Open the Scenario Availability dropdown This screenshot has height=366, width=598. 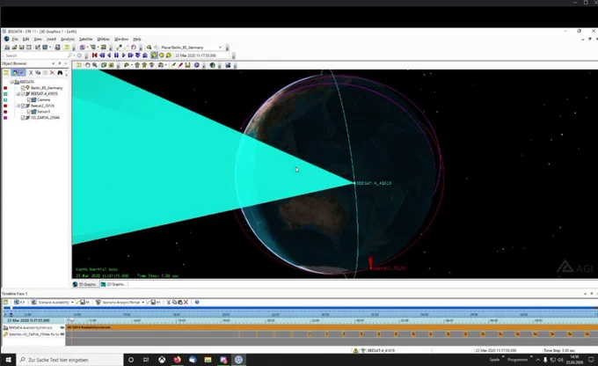coord(72,303)
